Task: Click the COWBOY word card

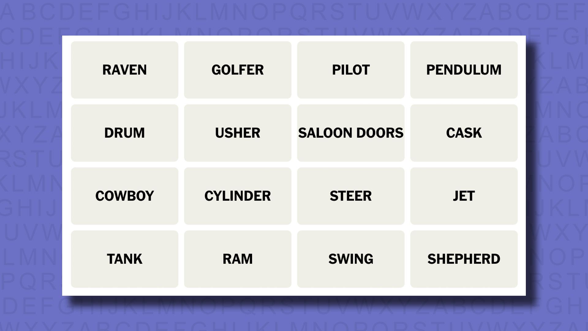Action: (x=124, y=196)
